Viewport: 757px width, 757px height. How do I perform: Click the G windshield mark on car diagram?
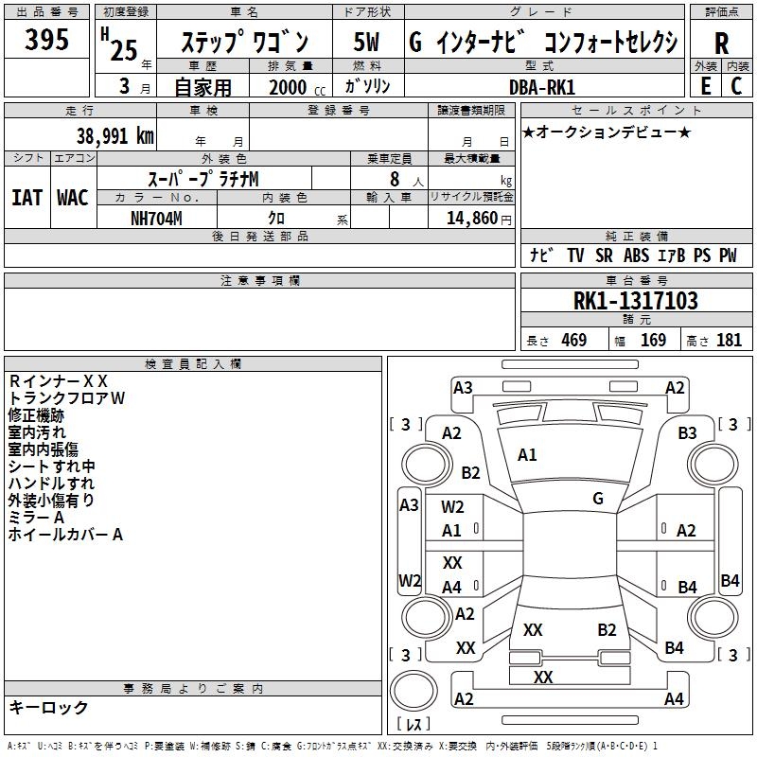pos(598,498)
